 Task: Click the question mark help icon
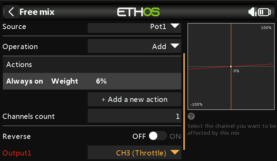191,116
